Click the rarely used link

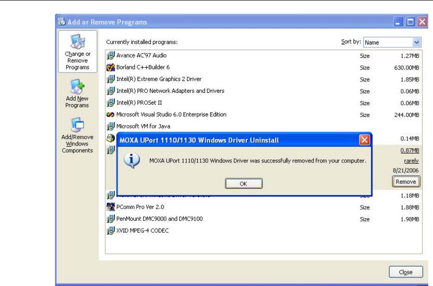pos(411,161)
